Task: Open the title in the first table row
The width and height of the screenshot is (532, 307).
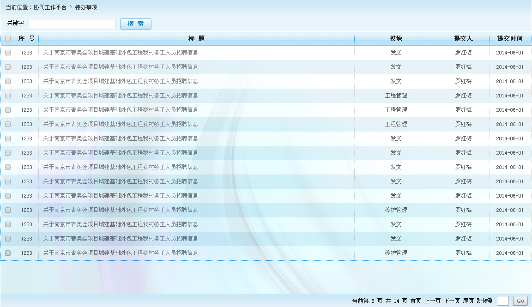Action: click(121, 53)
